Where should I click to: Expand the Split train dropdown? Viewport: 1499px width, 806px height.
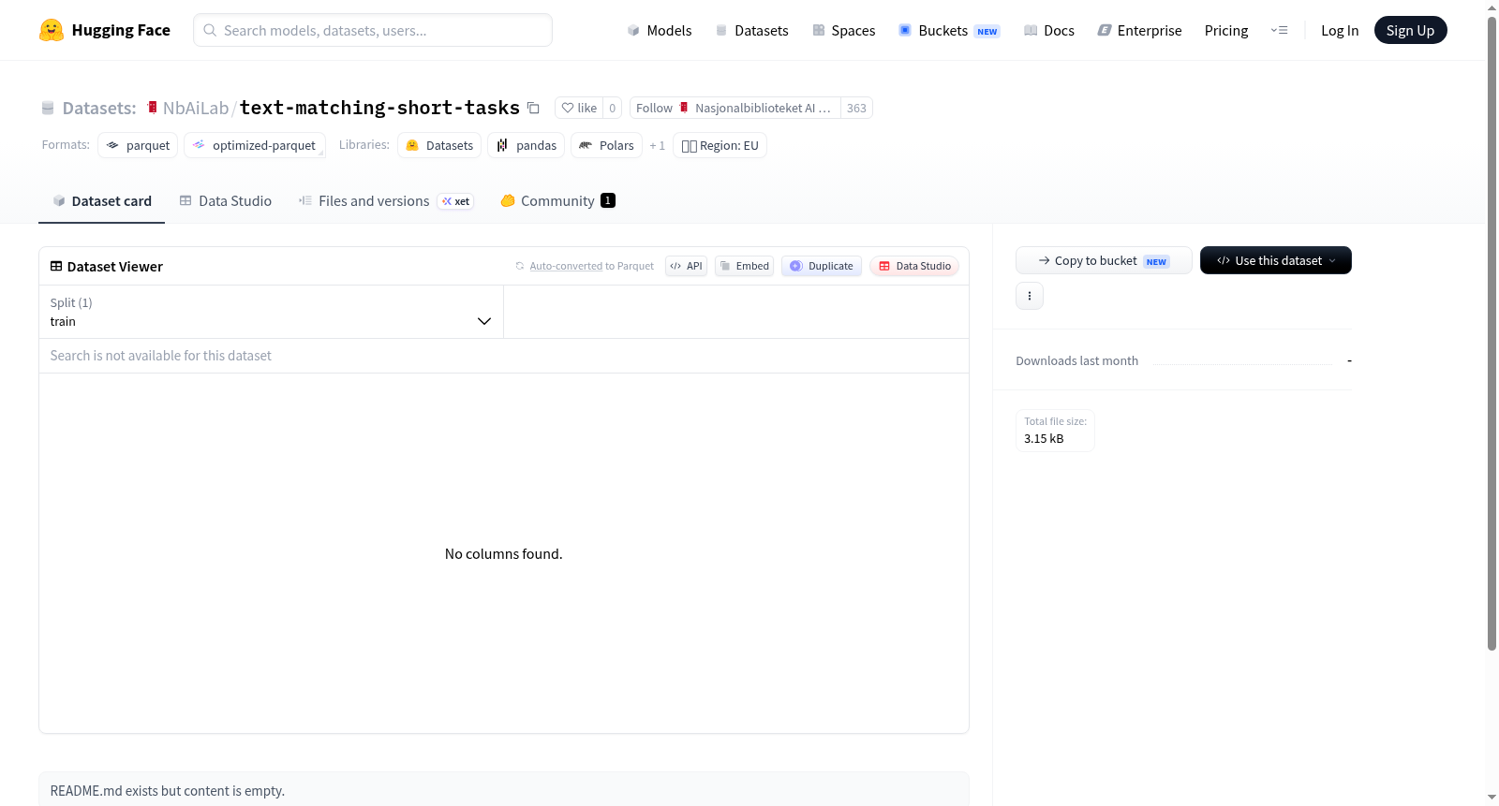pos(271,312)
